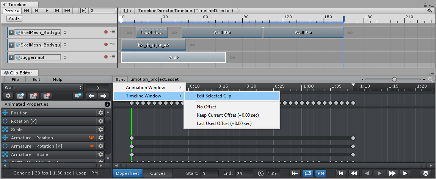Toggle the Timeline play range mode icon

point(83,11)
